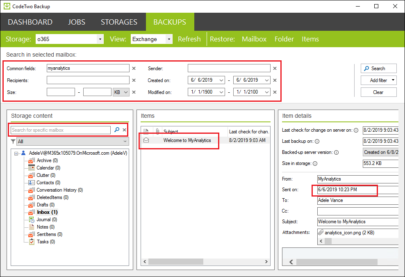The width and height of the screenshot is (405, 277).
Task: Clear the Recipients filter
Action: (x=134, y=80)
